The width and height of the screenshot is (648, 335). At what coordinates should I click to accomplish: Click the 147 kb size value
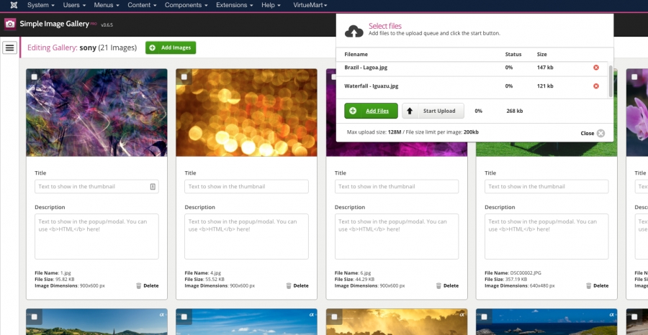[x=545, y=68]
